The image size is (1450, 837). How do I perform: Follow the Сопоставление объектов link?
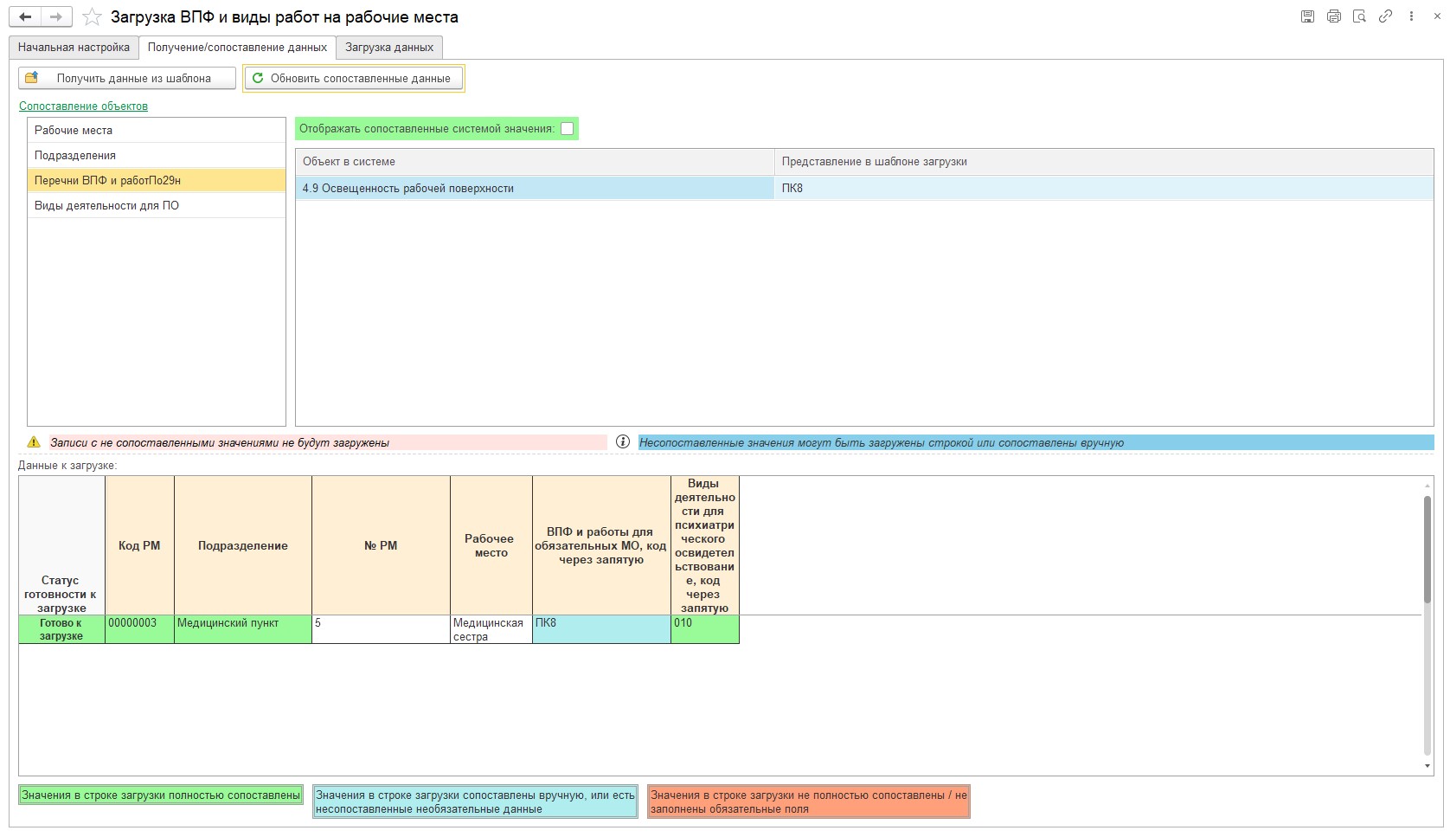[x=83, y=106]
